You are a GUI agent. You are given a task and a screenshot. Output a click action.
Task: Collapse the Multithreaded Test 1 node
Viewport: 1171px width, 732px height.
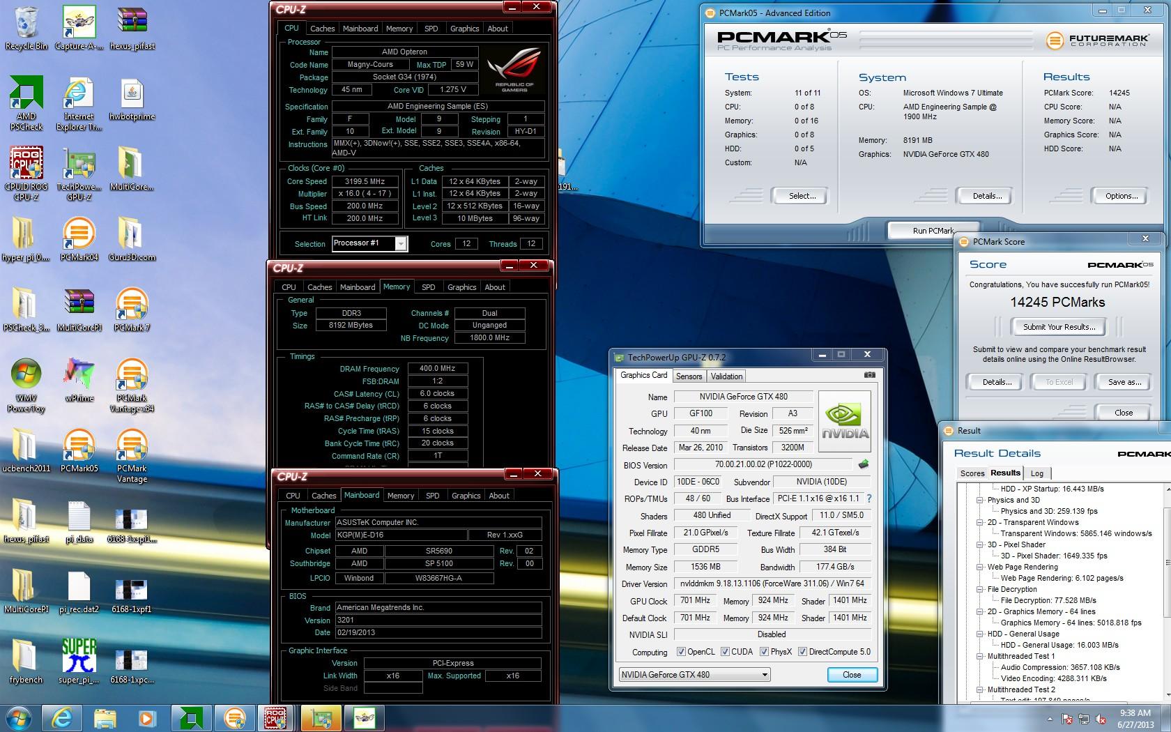pos(980,656)
